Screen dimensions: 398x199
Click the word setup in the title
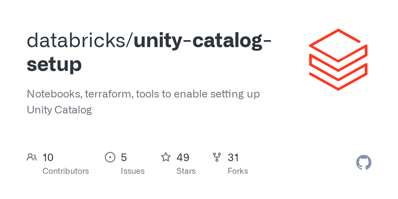coord(54,64)
